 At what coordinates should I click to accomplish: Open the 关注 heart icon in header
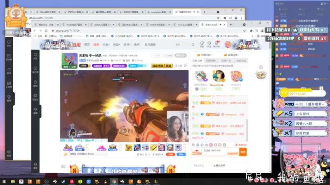(209, 44)
